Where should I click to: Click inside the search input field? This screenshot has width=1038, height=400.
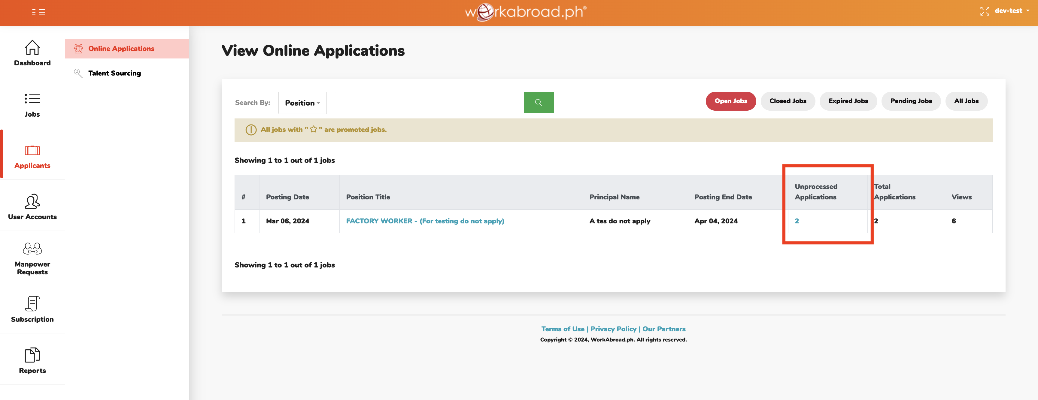[x=427, y=102]
